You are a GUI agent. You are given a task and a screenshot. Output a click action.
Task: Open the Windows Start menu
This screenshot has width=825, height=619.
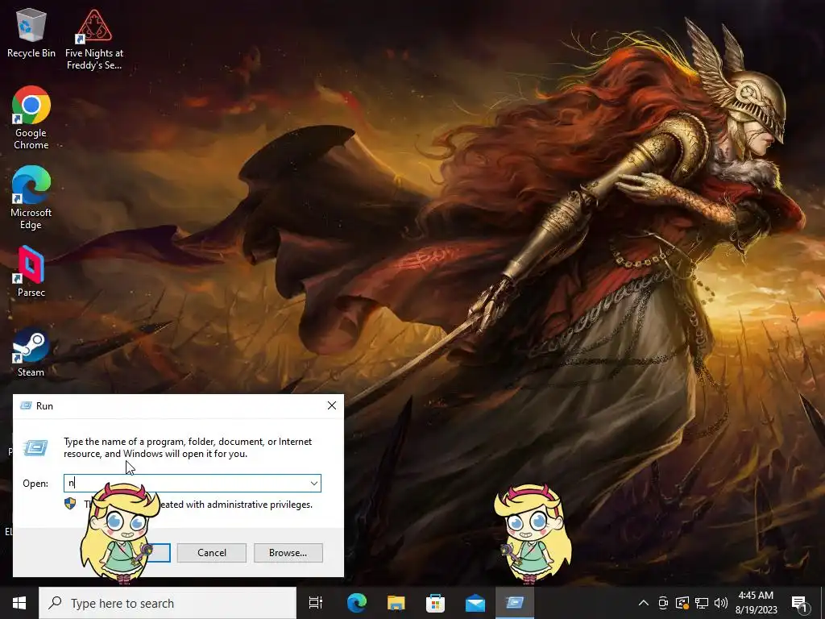tap(19, 603)
